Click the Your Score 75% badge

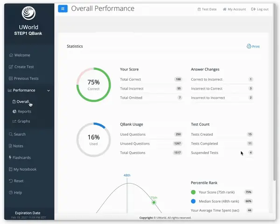(x=248, y=192)
